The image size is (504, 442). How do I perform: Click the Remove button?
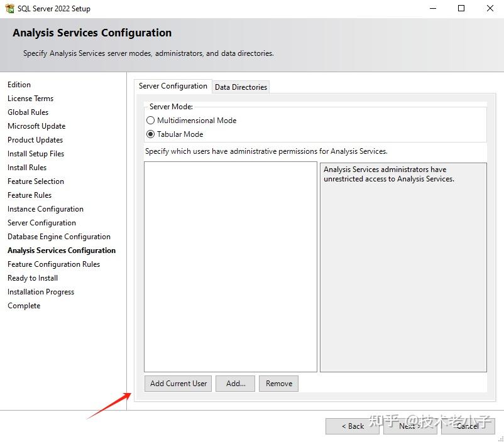(278, 384)
